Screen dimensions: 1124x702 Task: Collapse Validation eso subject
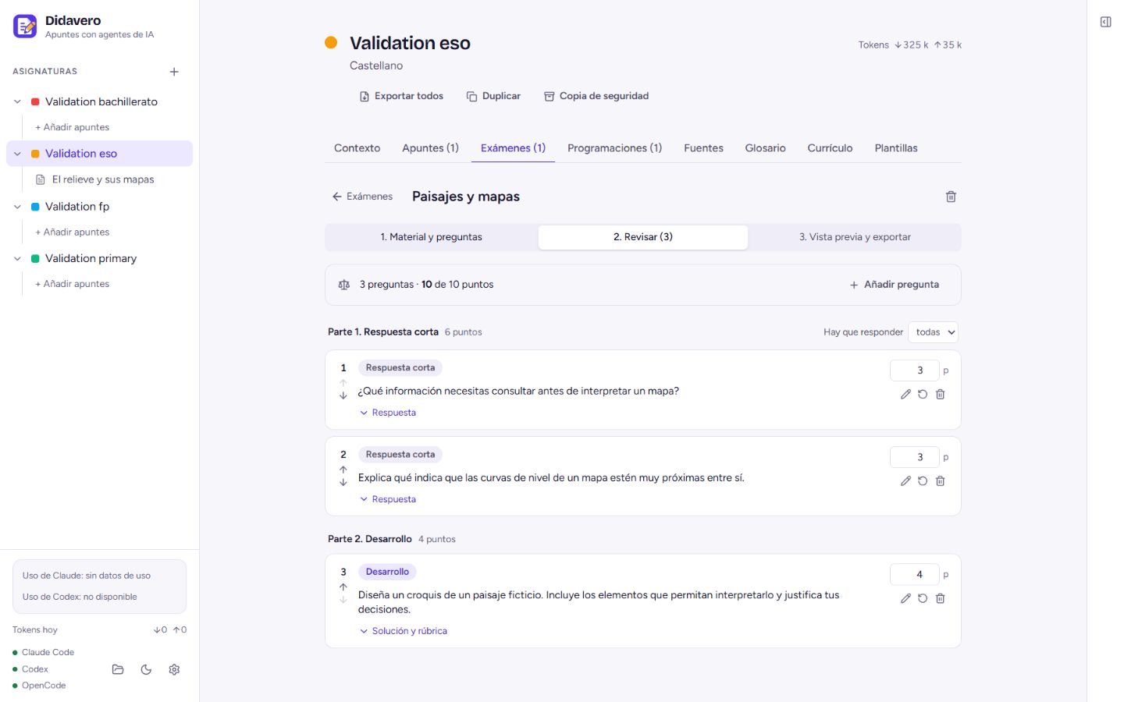click(17, 154)
